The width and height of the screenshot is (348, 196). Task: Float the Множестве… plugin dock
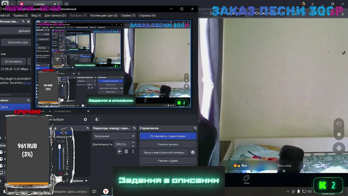(x=23, y=22)
